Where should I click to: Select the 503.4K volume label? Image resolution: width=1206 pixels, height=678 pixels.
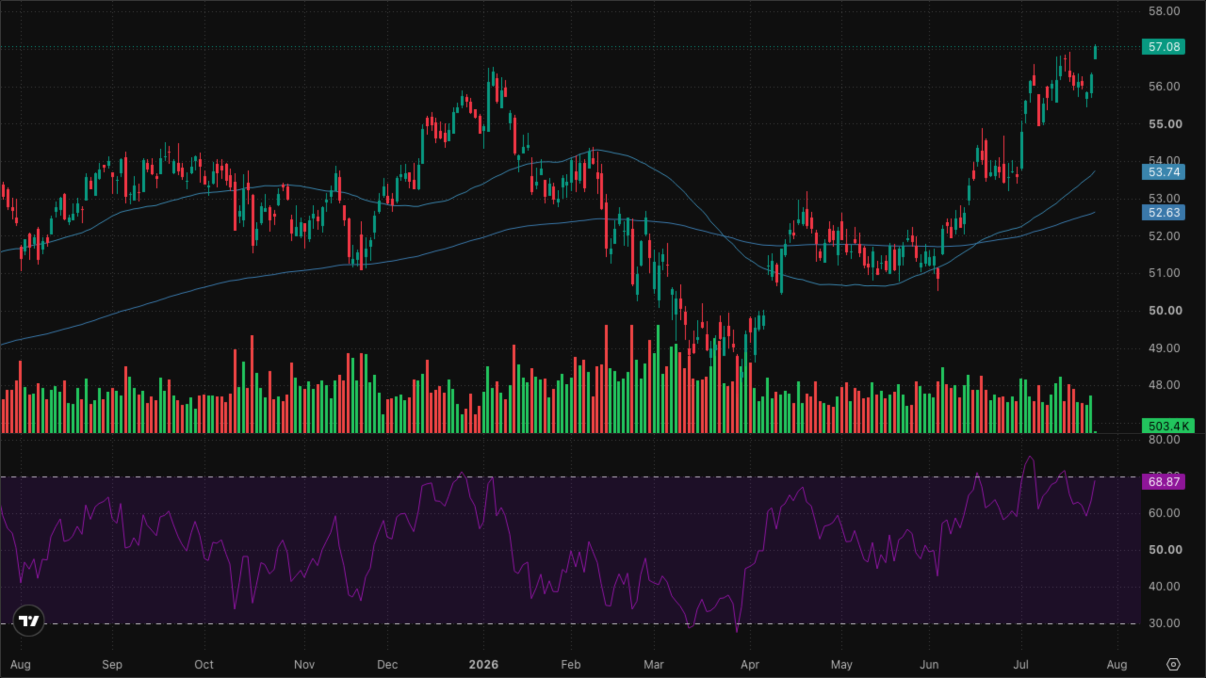[x=1168, y=426]
